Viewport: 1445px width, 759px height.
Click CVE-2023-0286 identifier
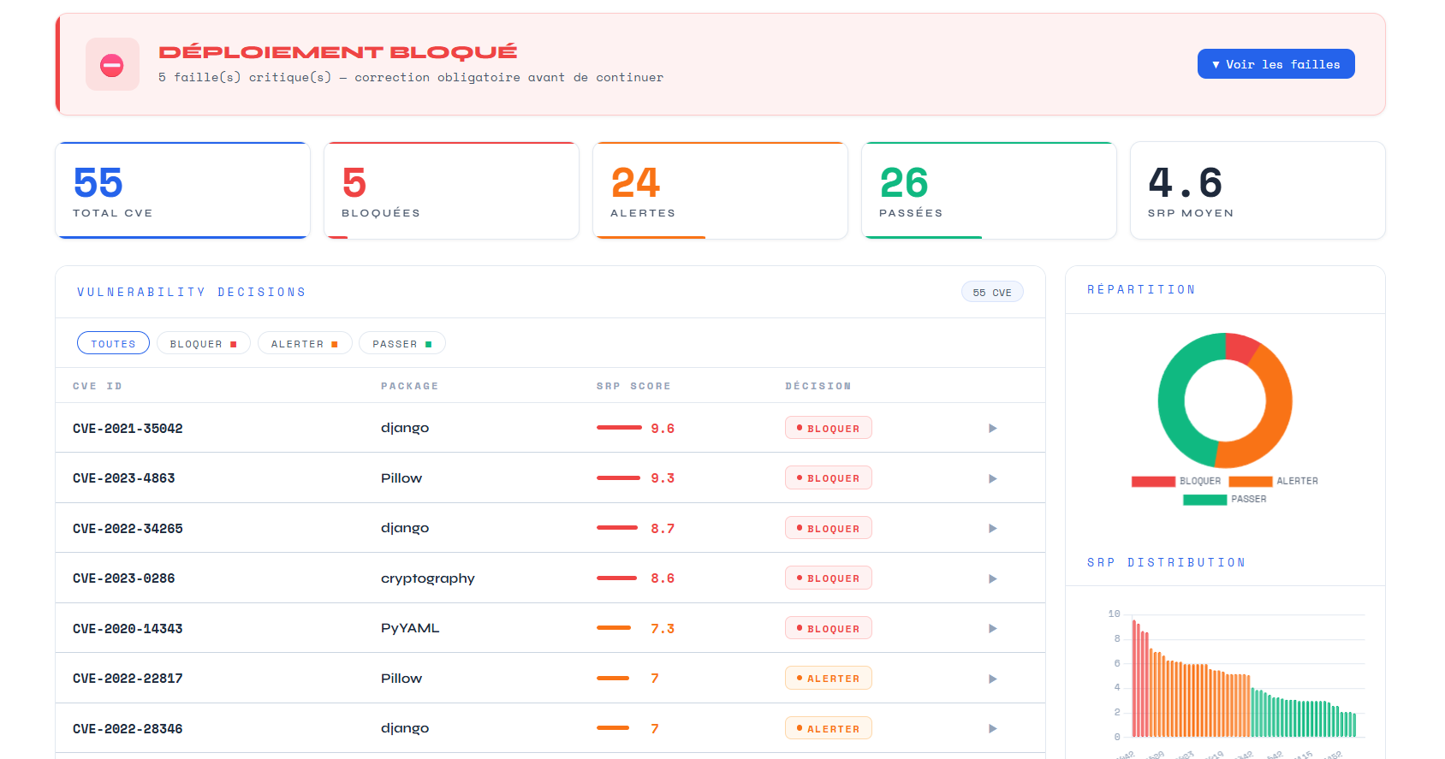123,578
